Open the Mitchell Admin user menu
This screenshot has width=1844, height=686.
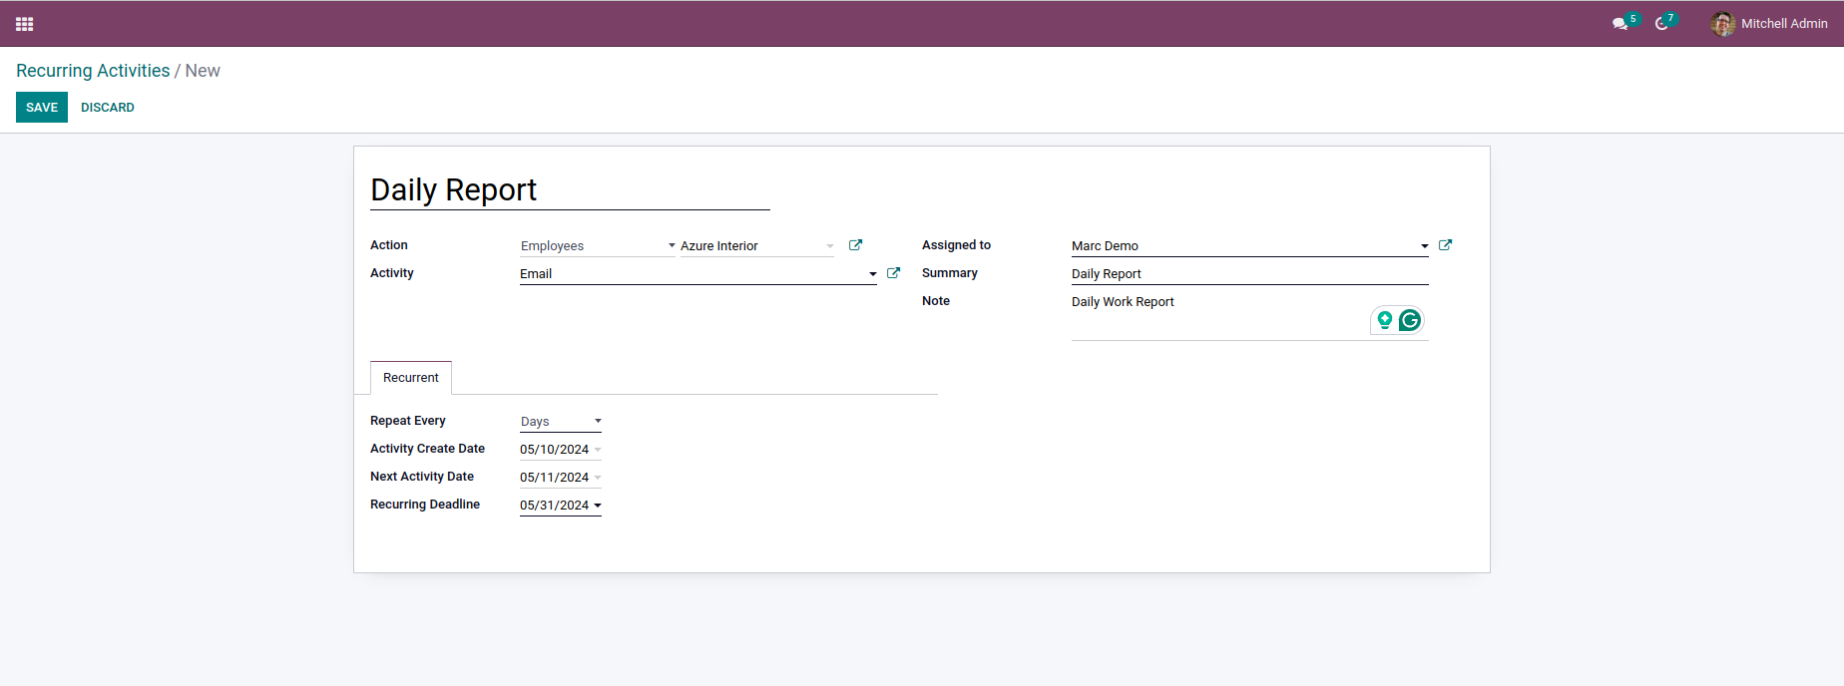click(x=1783, y=24)
